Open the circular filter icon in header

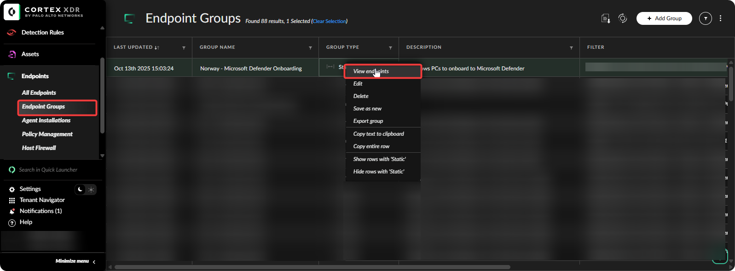(705, 18)
